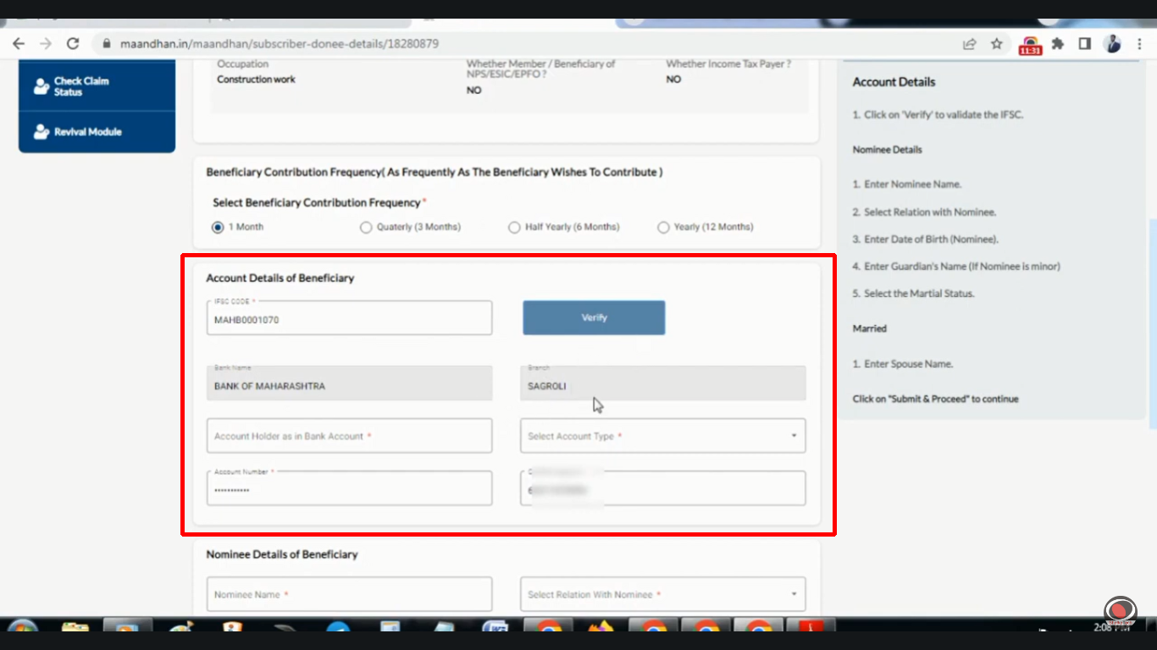
Task: Select Half Yearly (6 Months) radio button
Action: coord(514,227)
